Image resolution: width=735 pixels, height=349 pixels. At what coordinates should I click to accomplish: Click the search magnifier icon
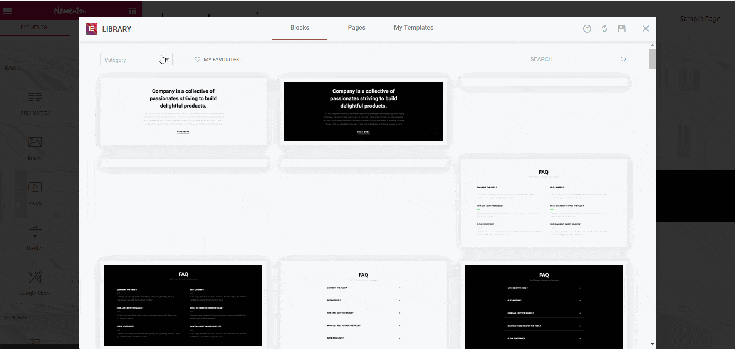click(623, 59)
